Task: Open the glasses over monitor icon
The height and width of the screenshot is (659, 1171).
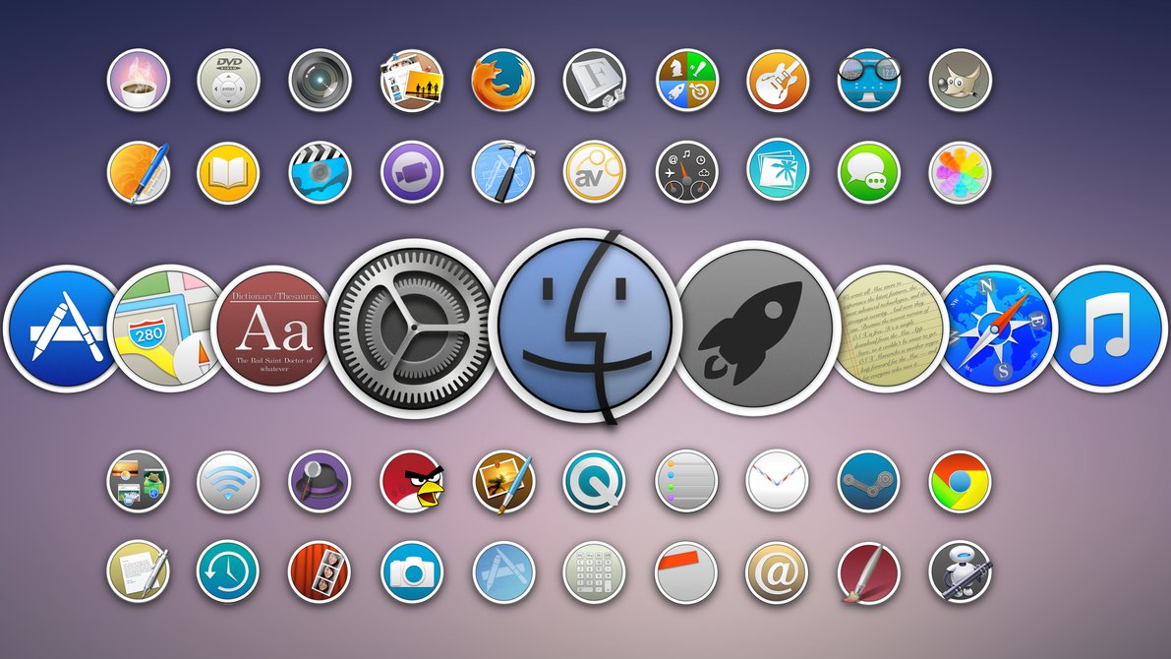Action: (868, 80)
